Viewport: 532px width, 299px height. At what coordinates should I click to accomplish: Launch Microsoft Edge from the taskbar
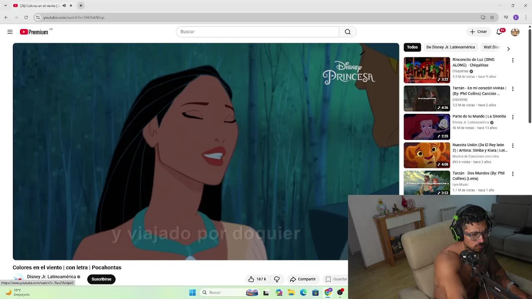point(303,292)
